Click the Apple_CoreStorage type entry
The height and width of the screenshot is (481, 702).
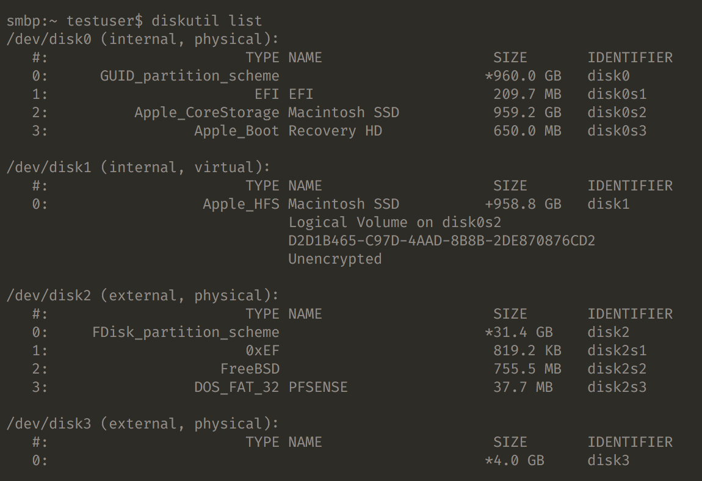pos(206,112)
